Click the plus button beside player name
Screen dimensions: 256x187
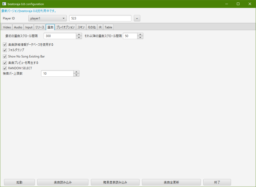pyautogui.click(x=137, y=18)
